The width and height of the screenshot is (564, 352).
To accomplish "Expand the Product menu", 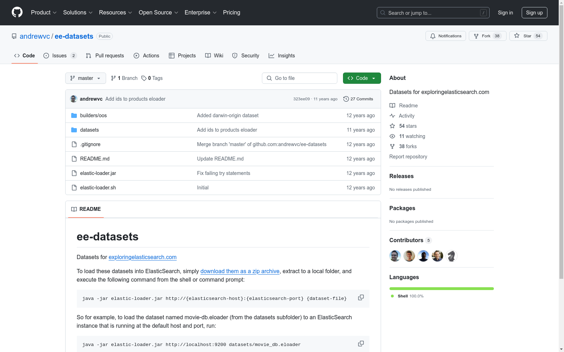I will (44, 13).
